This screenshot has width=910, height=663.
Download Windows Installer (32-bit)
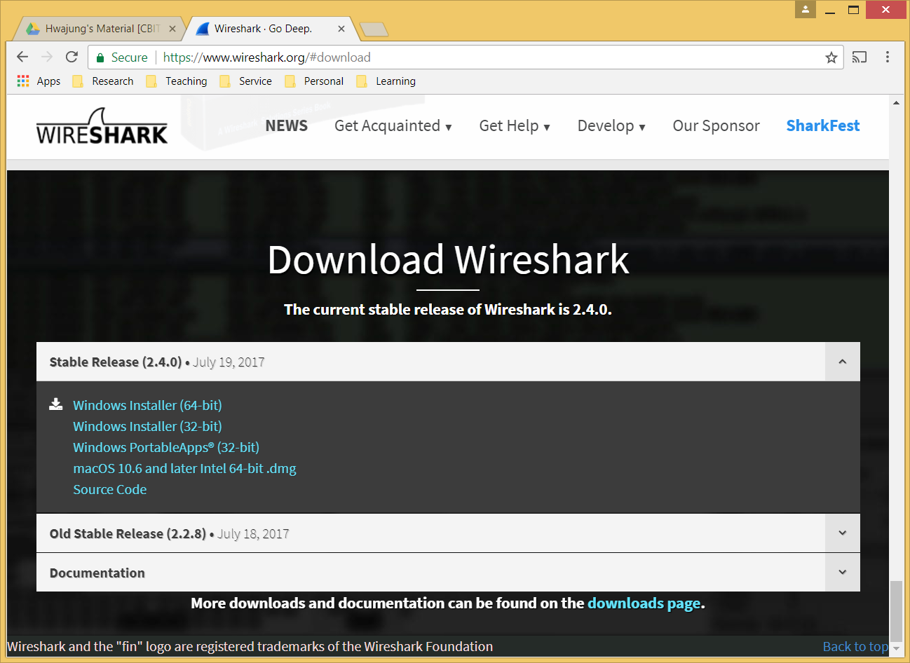147,426
